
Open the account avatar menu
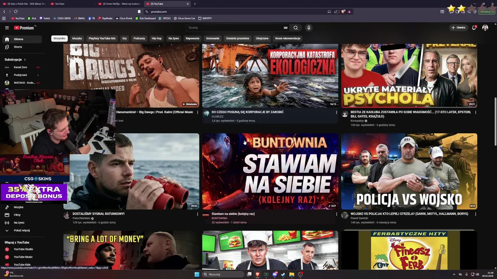tap(485, 28)
